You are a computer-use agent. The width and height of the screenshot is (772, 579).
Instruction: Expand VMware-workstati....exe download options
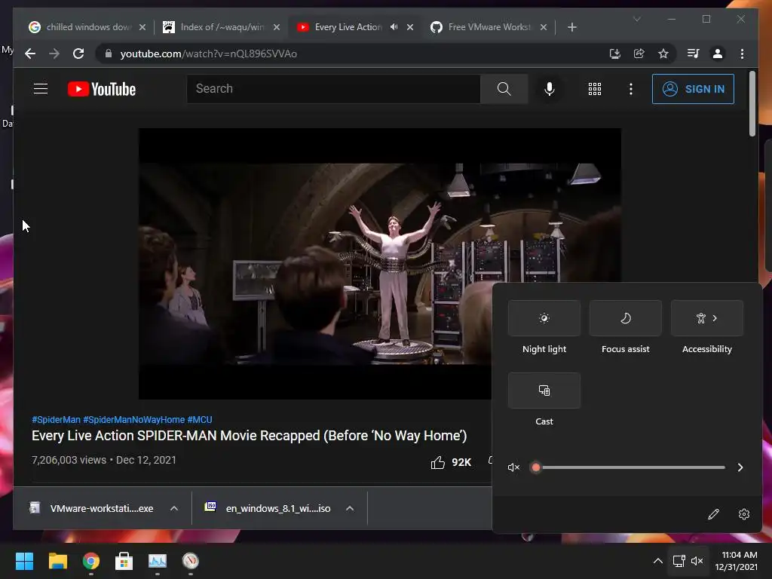tap(174, 508)
